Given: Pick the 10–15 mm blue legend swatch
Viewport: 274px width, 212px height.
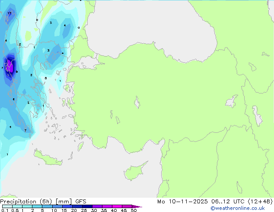Looking at the screenshot, I should 57,206.
